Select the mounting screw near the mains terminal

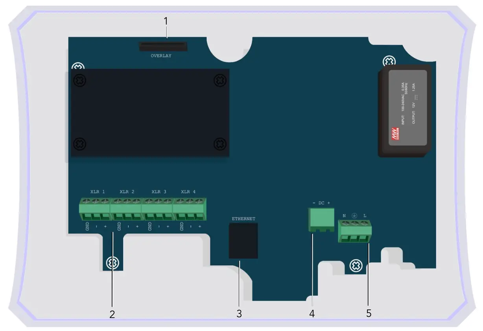[x=356, y=265]
